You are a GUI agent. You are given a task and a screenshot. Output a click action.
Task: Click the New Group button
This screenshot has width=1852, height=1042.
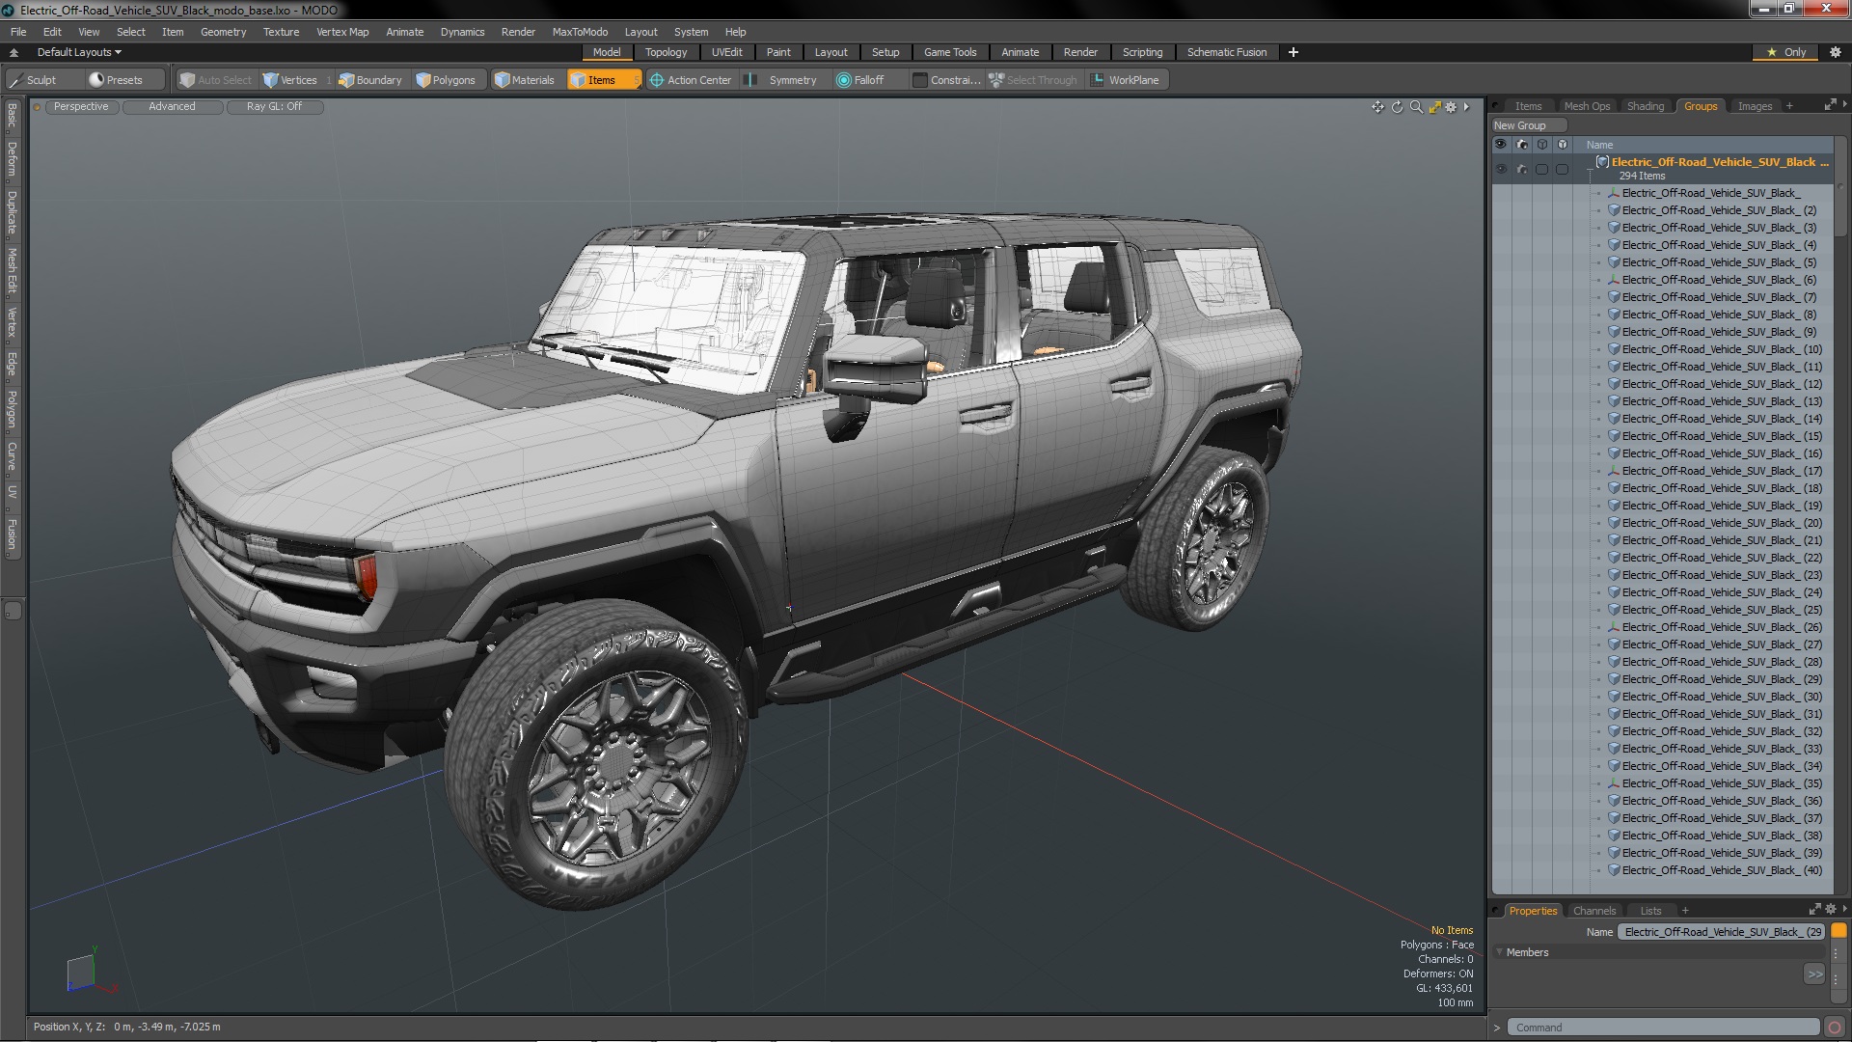click(x=1528, y=125)
